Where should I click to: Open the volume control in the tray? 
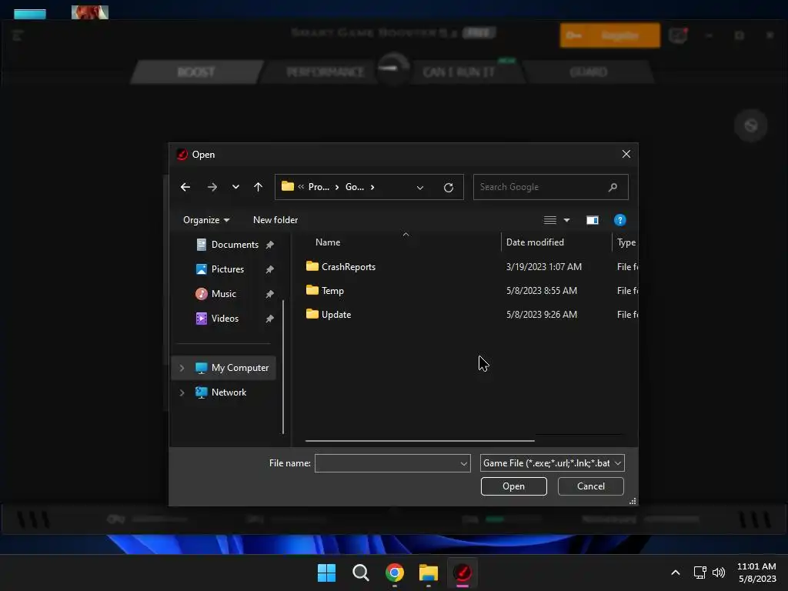click(x=719, y=573)
